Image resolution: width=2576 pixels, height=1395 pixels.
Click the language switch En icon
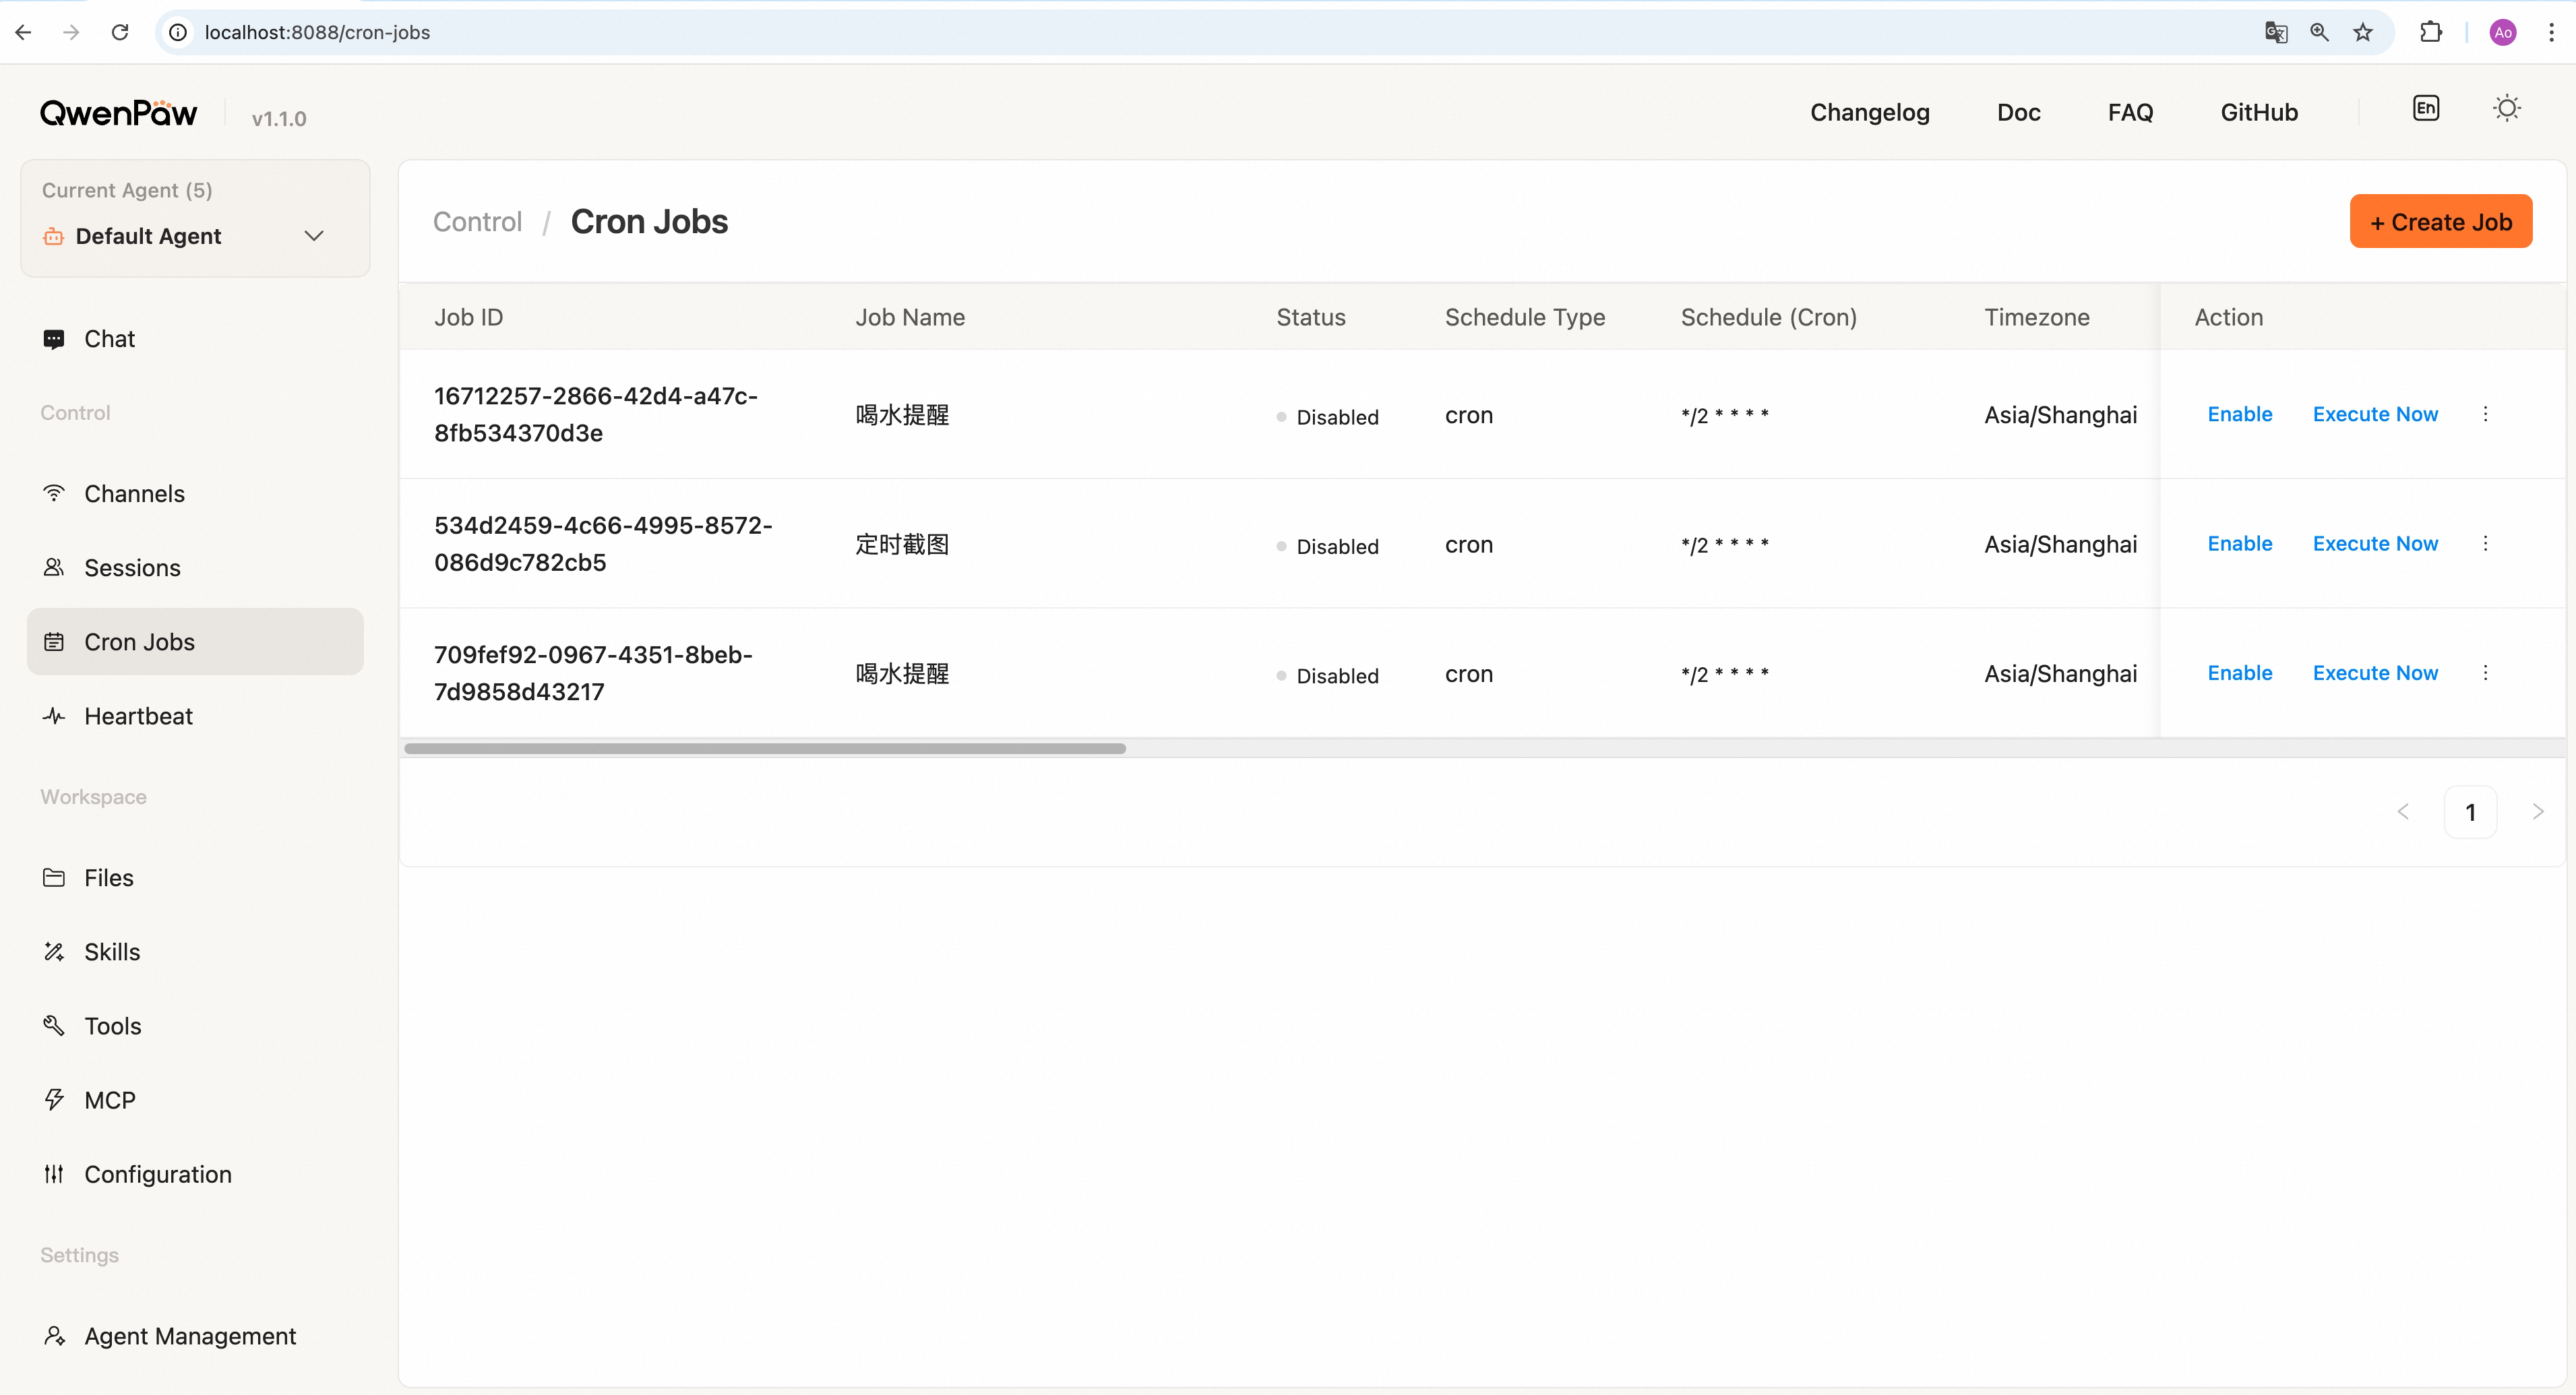click(x=2425, y=109)
